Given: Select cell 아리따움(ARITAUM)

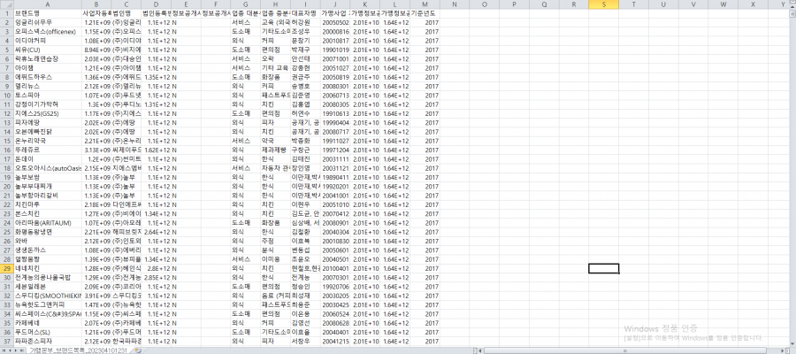Looking at the screenshot, I should coord(47,222).
